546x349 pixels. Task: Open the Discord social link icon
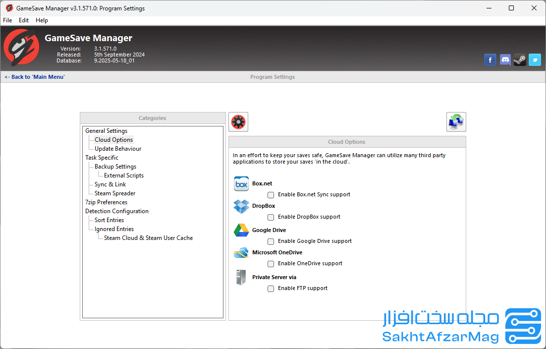(505, 60)
